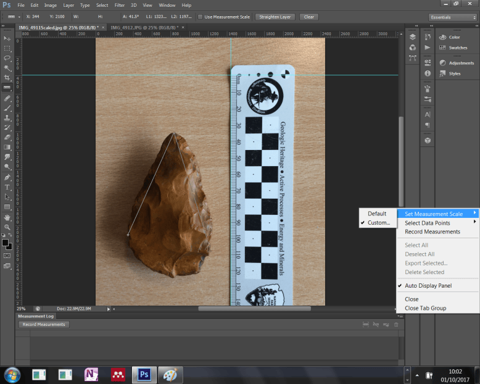Select the Healing Brush tool
The width and height of the screenshot is (480, 384).
point(7,98)
